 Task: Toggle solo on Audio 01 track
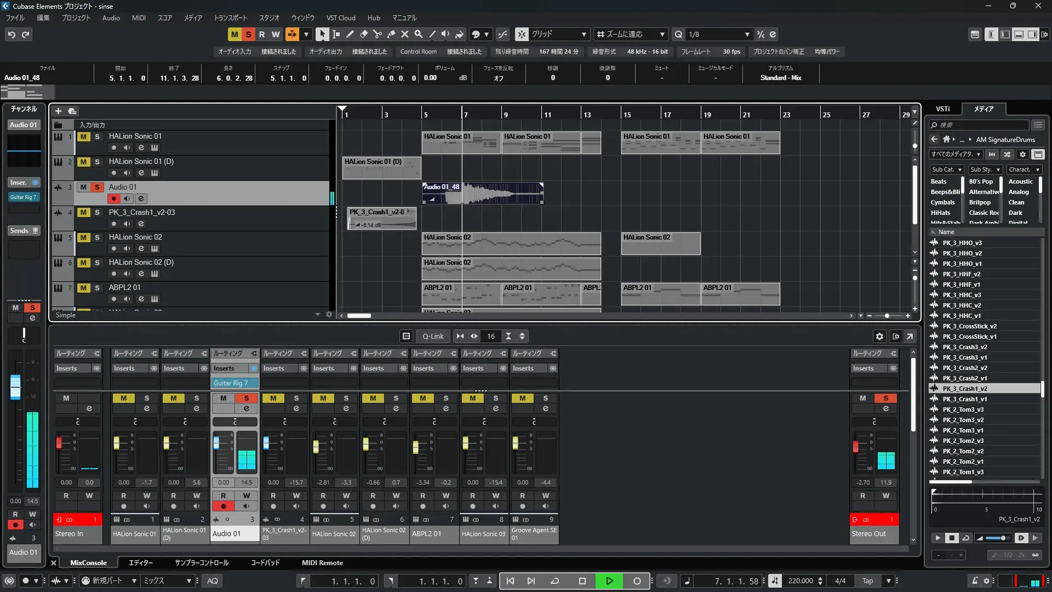pos(97,187)
